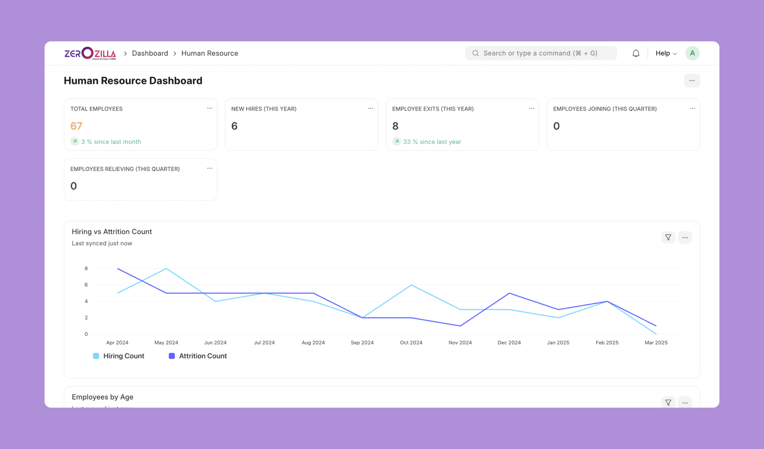764x449 pixels.
Task: Open filter for Hiring vs Attrition chart
Action: [x=668, y=237]
